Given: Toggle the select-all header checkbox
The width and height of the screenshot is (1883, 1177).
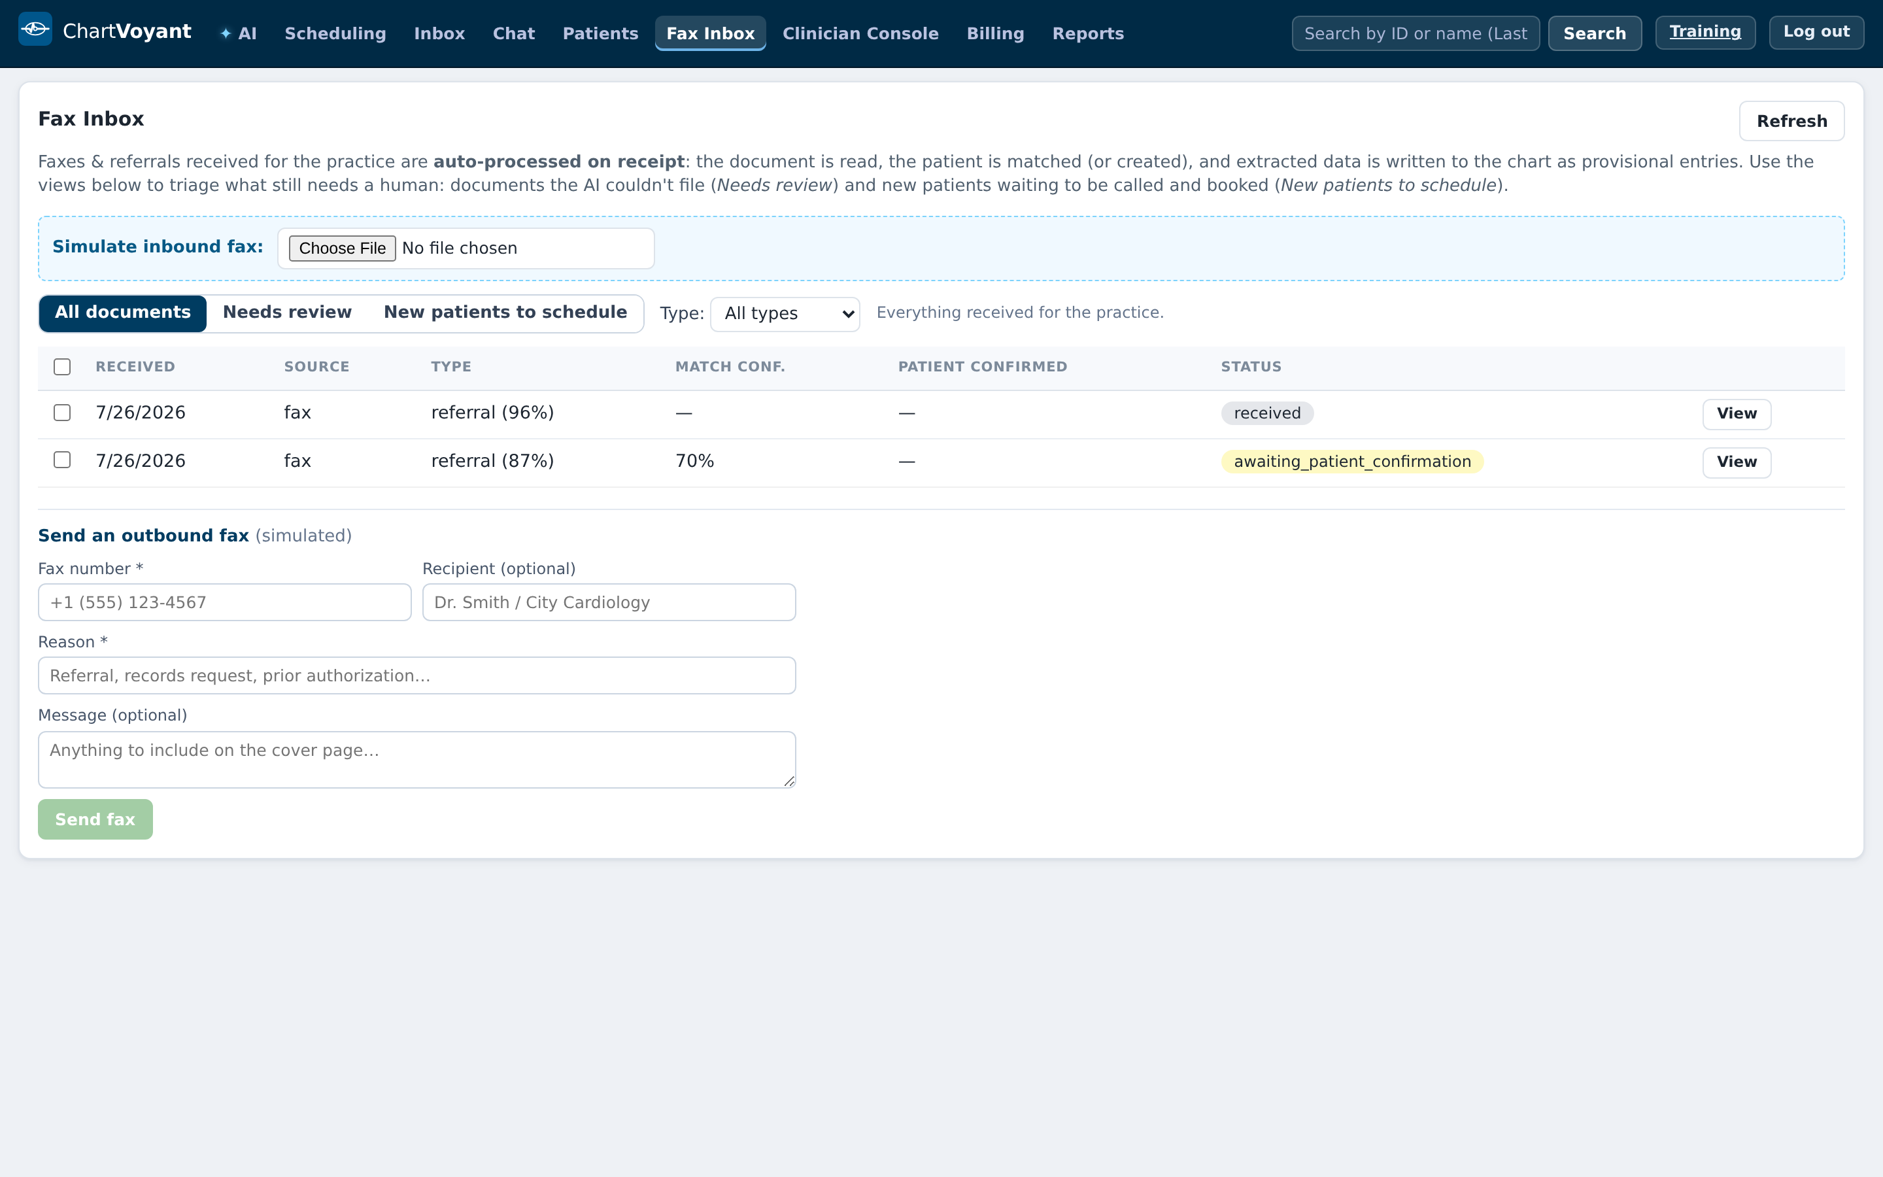Looking at the screenshot, I should [x=62, y=367].
